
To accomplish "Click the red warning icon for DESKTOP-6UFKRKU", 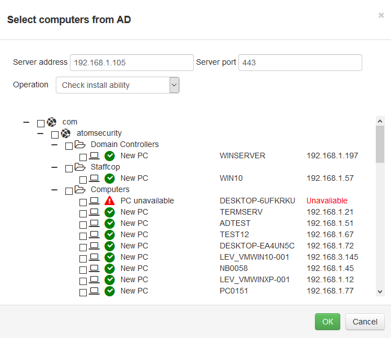I will coord(110,201).
